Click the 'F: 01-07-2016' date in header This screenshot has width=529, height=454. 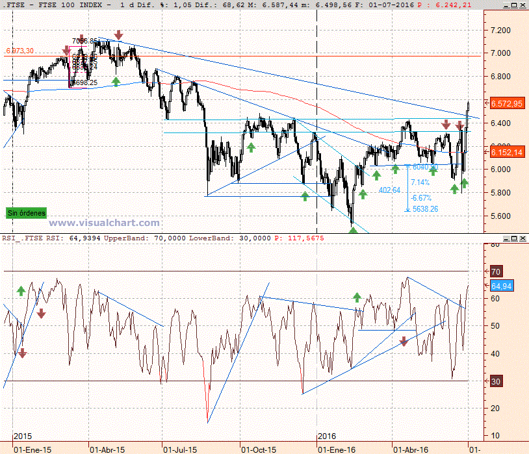tap(384, 5)
